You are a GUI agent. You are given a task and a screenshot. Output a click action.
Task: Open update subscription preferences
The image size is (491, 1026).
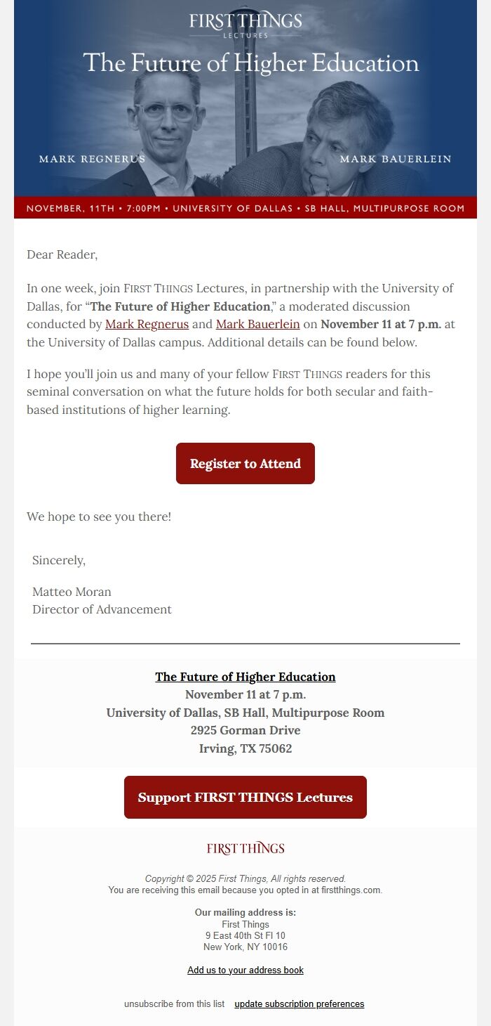(x=299, y=1004)
